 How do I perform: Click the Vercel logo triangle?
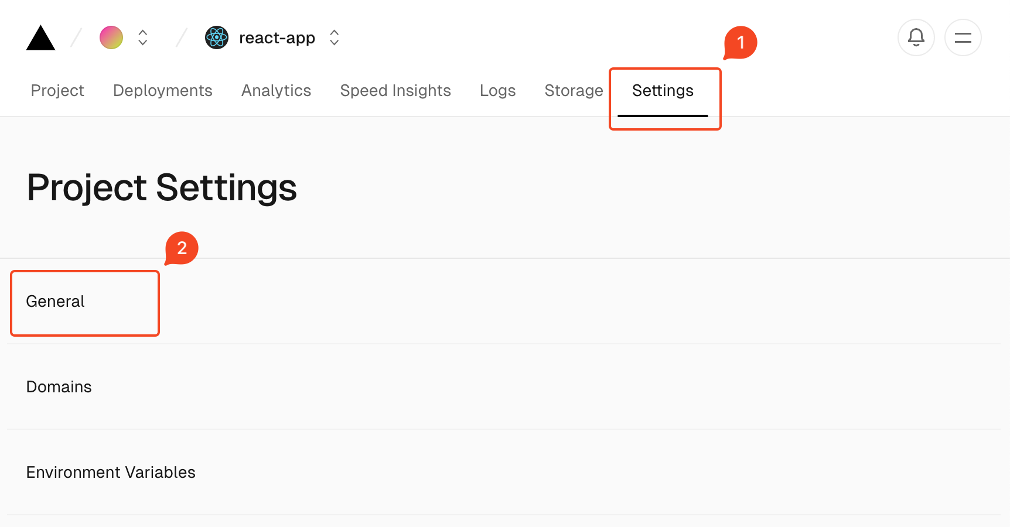40,37
